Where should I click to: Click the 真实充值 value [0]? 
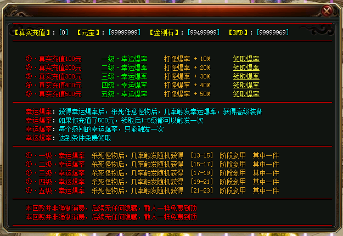click(x=64, y=32)
